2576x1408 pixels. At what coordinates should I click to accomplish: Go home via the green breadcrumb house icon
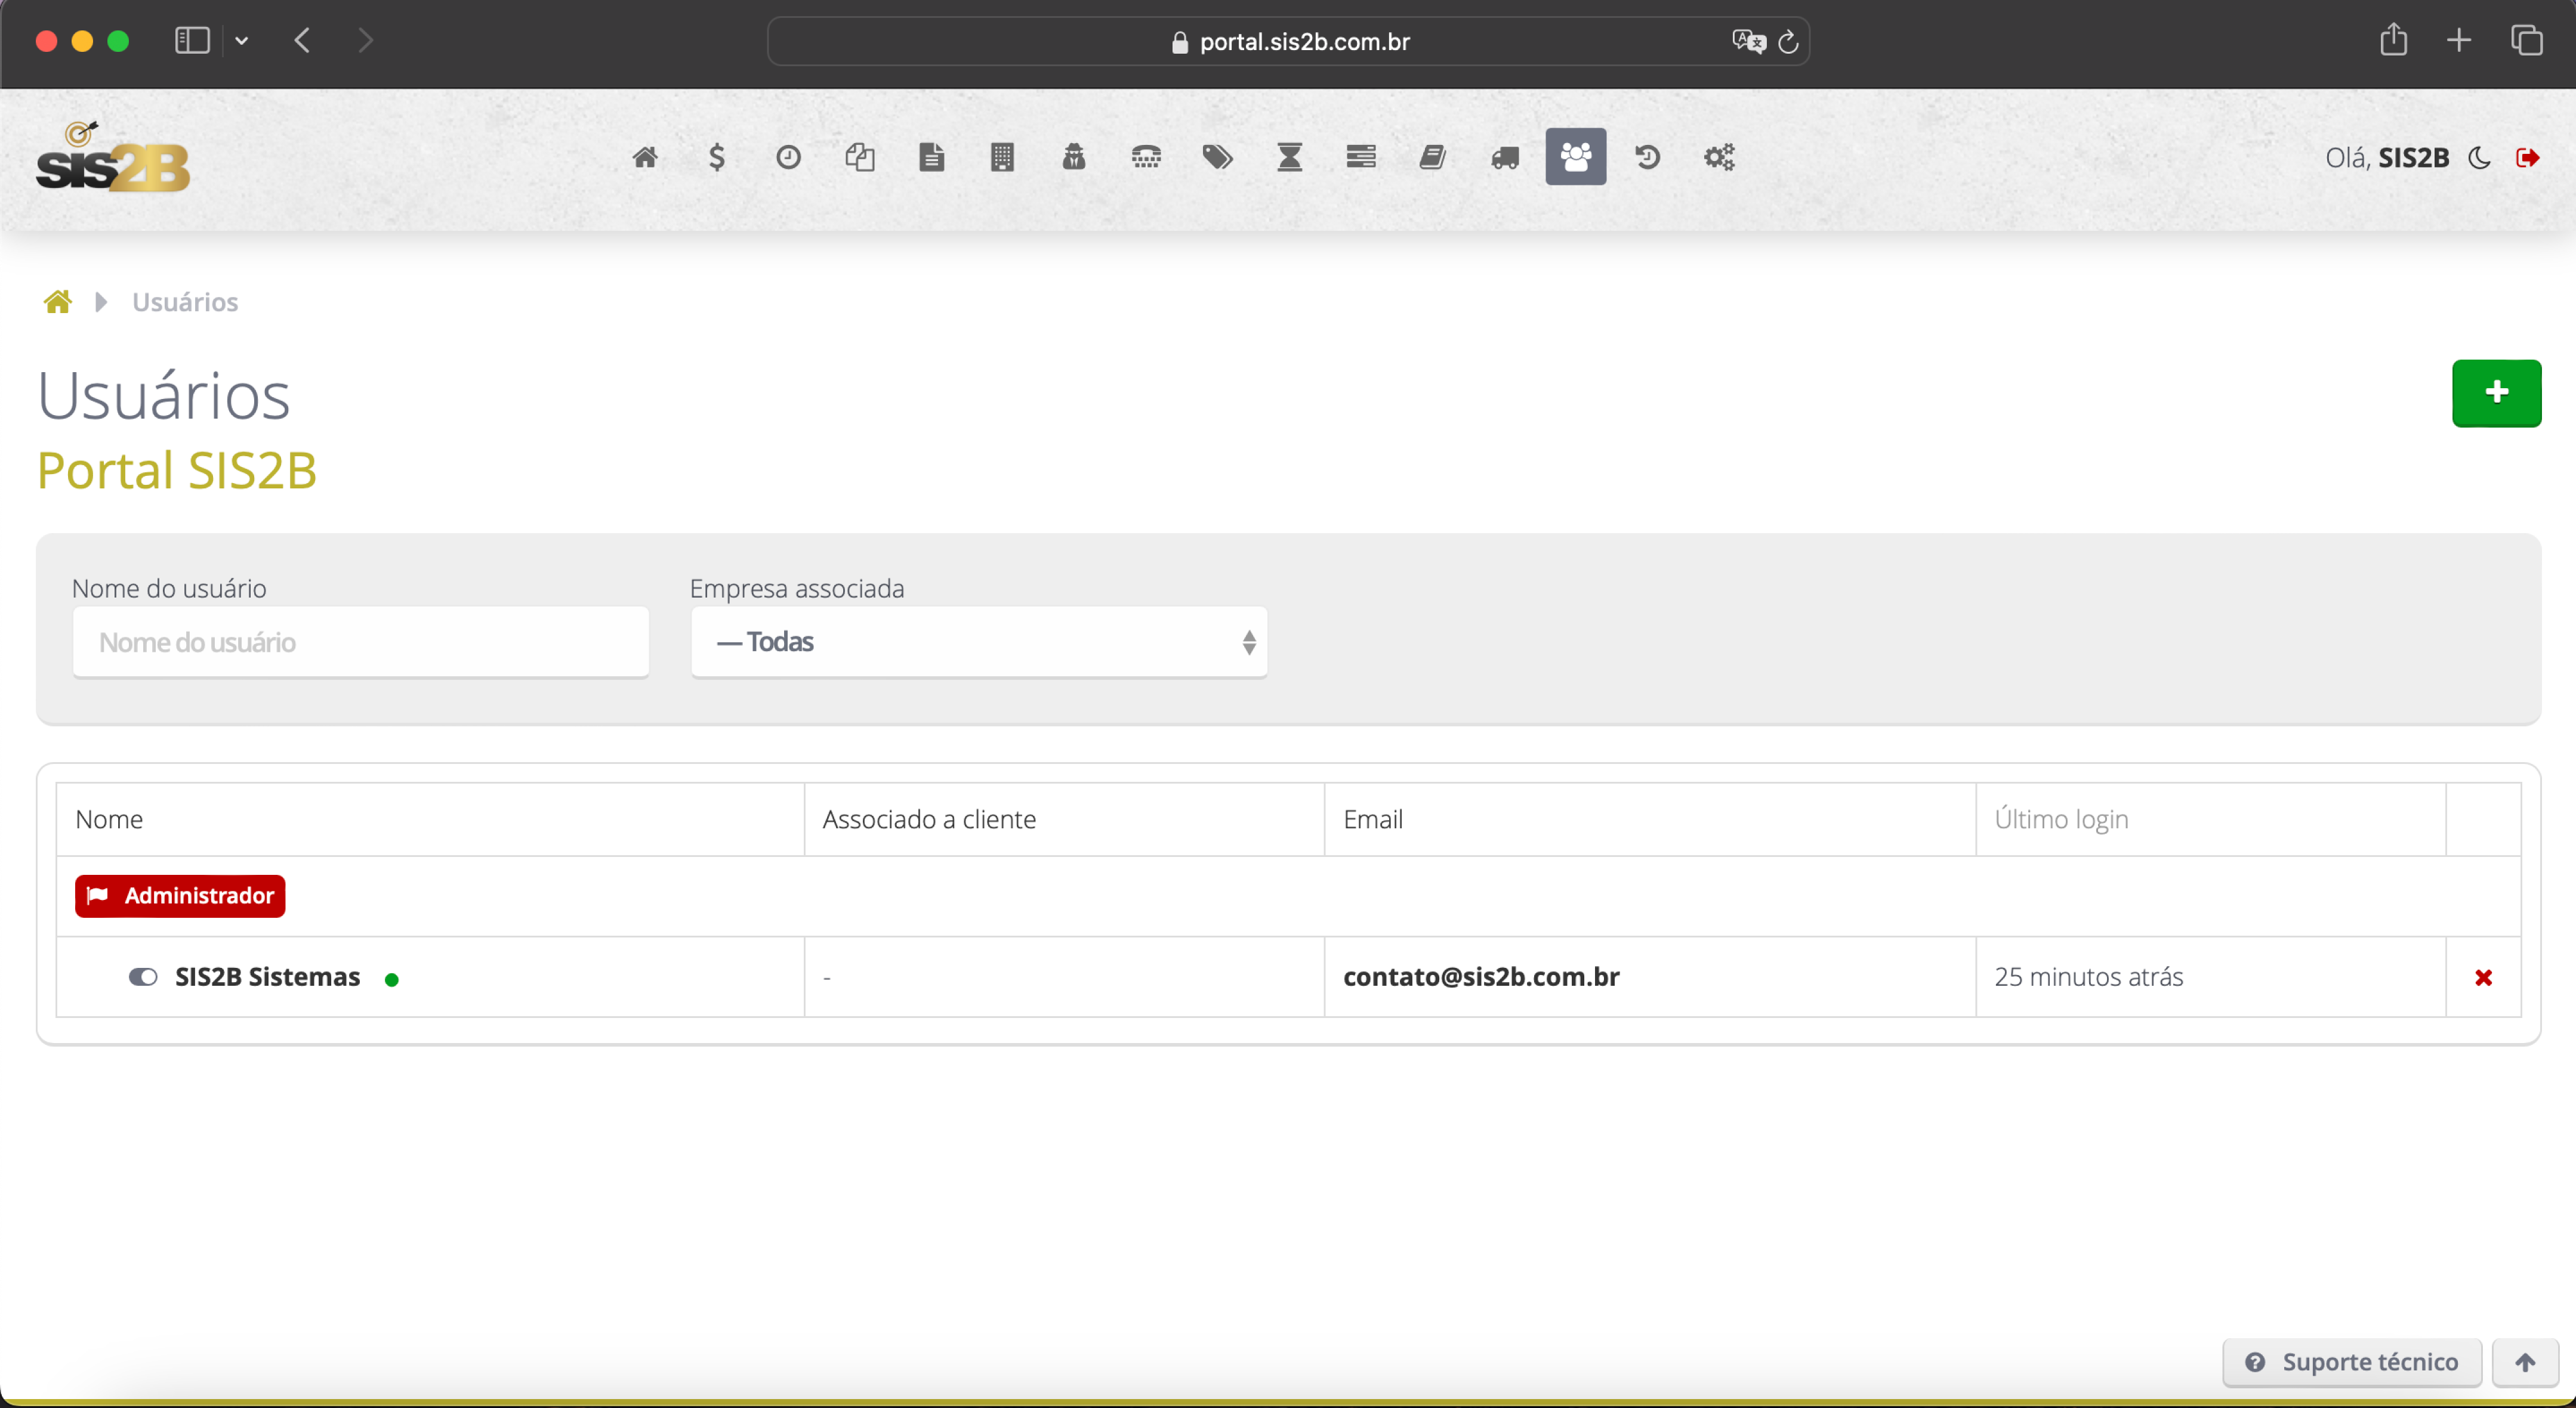[58, 302]
